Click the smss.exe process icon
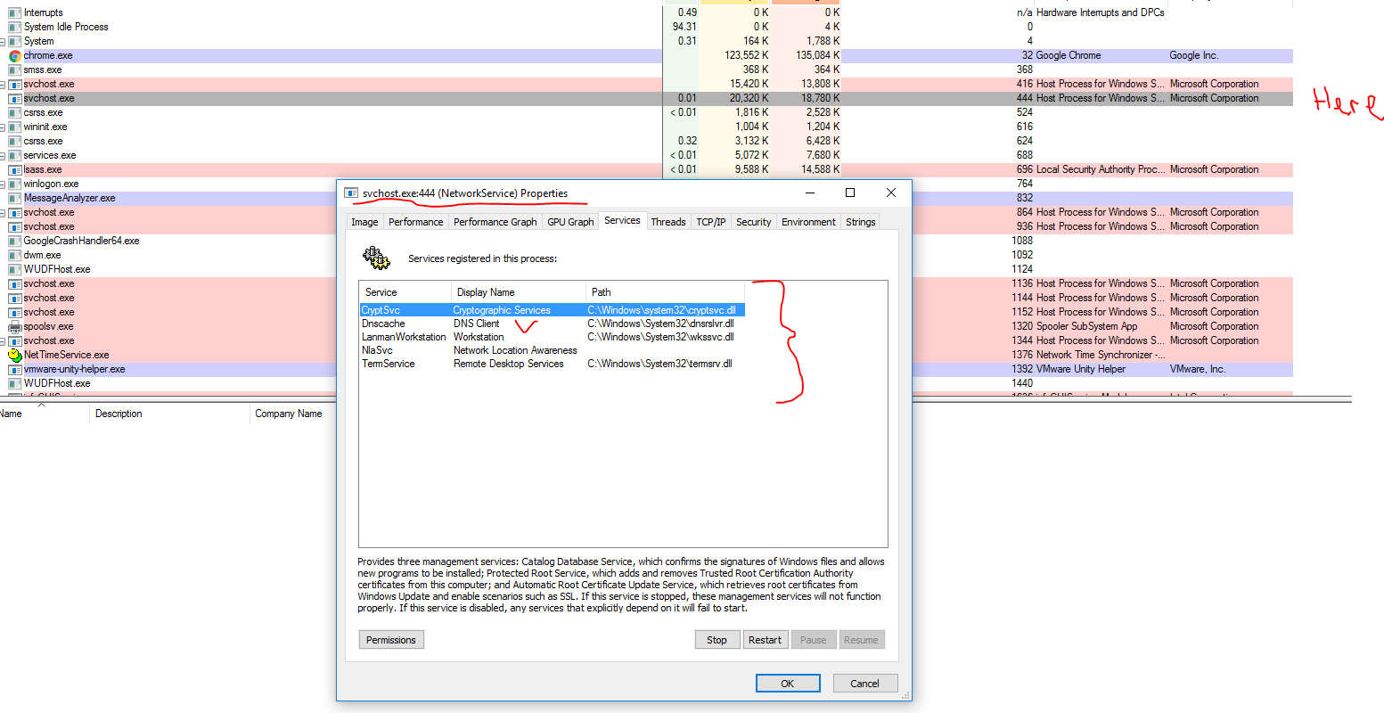This screenshot has width=1384, height=713. (x=15, y=70)
